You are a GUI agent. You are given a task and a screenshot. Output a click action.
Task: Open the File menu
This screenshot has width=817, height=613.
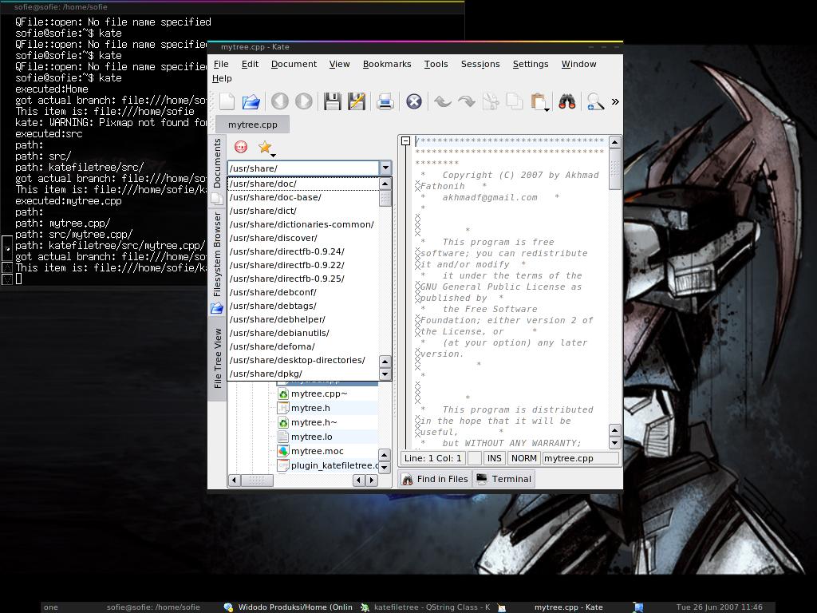point(221,64)
